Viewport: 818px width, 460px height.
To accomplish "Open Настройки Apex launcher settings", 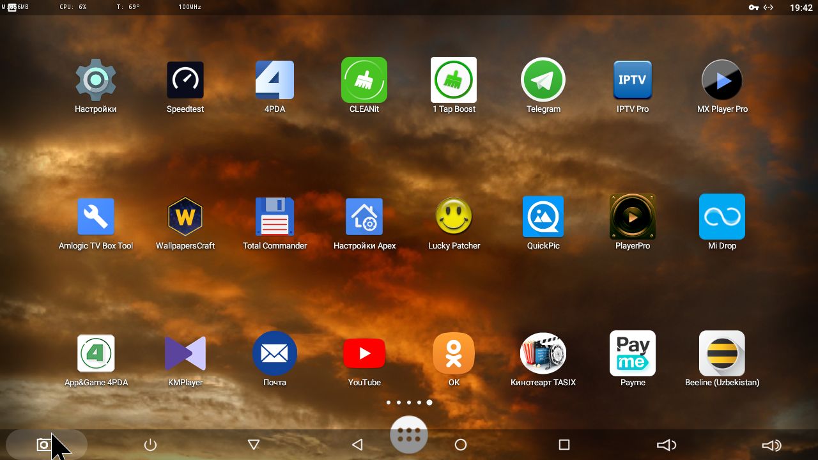I will [x=364, y=217].
